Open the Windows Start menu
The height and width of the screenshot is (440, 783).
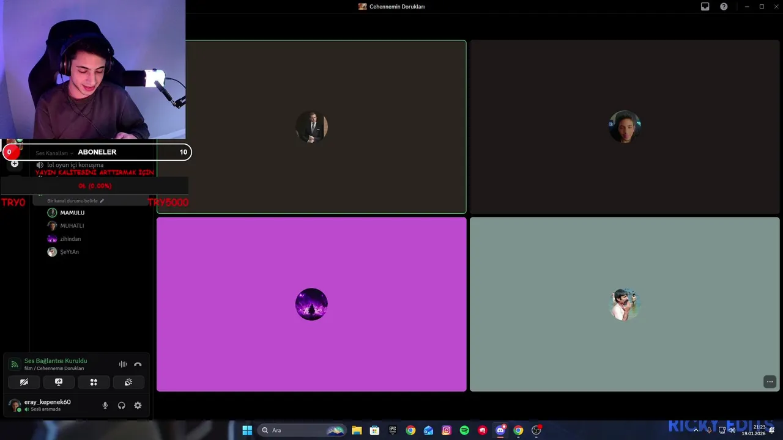pyautogui.click(x=247, y=430)
